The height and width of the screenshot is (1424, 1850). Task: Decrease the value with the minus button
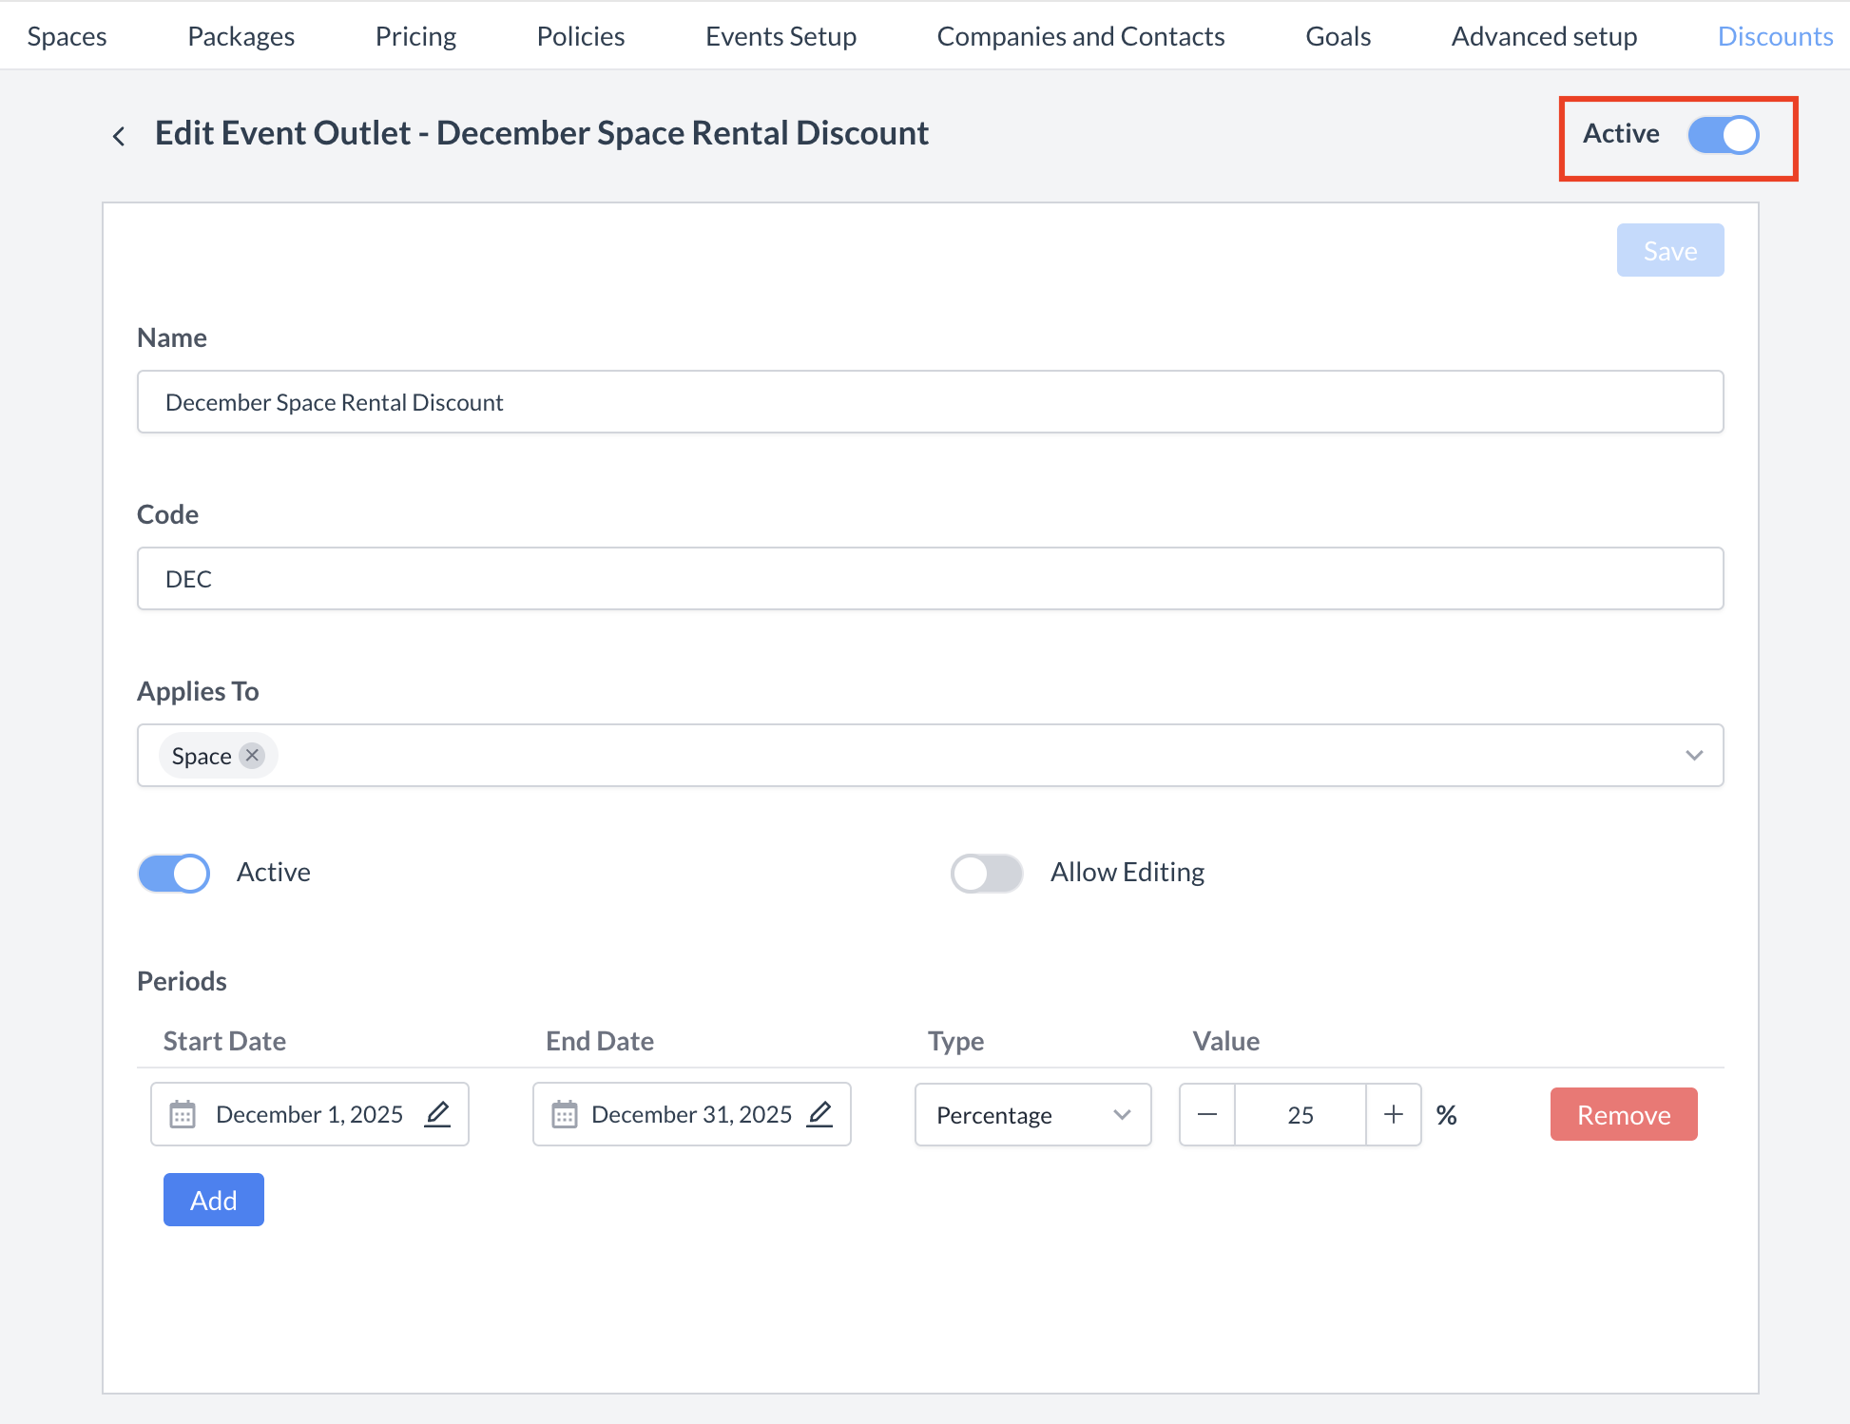point(1207,1114)
